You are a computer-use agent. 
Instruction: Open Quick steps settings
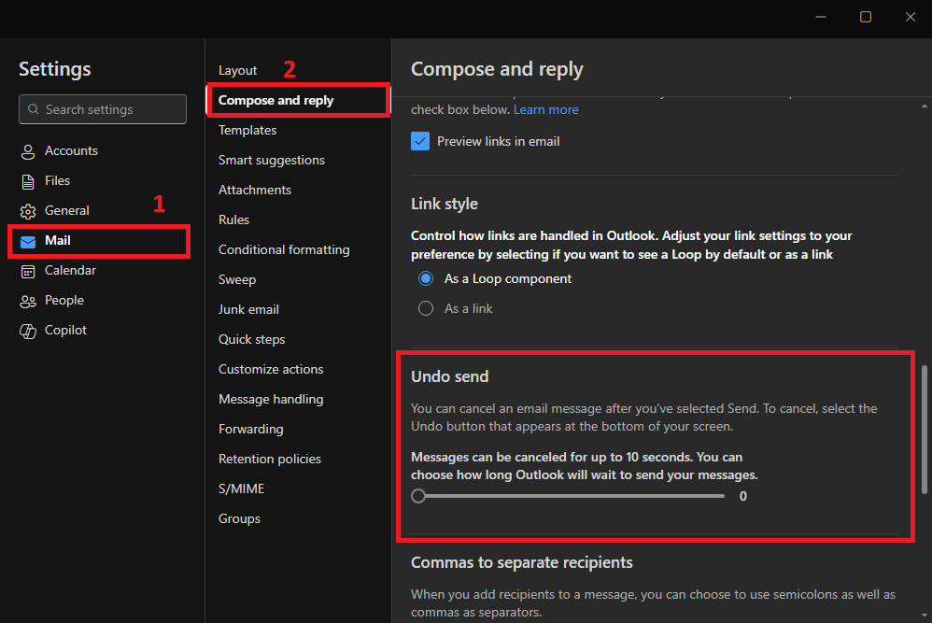(x=252, y=339)
